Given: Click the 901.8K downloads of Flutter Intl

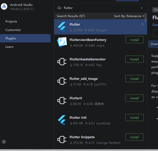Looking at the screenshot, I should (x=76, y=123).
